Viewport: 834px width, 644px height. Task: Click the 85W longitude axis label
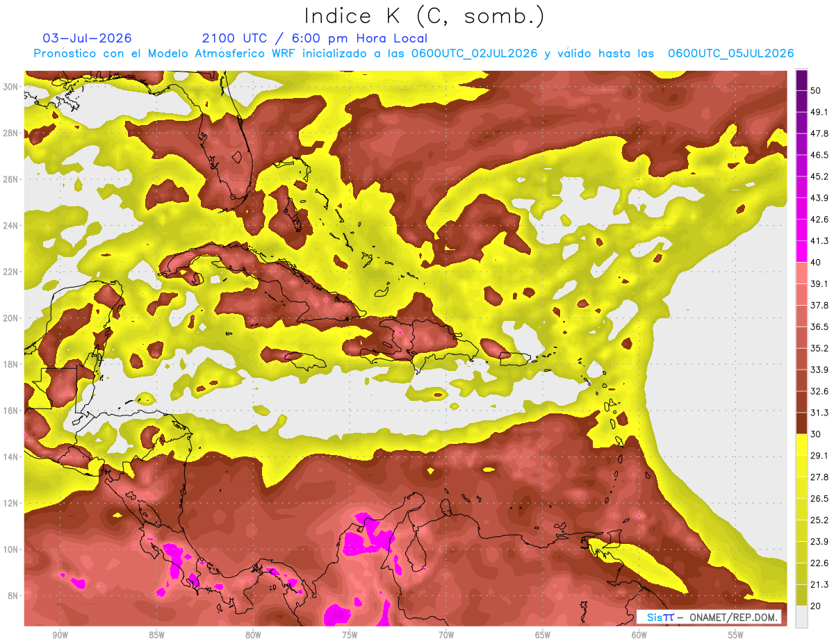pos(156,635)
